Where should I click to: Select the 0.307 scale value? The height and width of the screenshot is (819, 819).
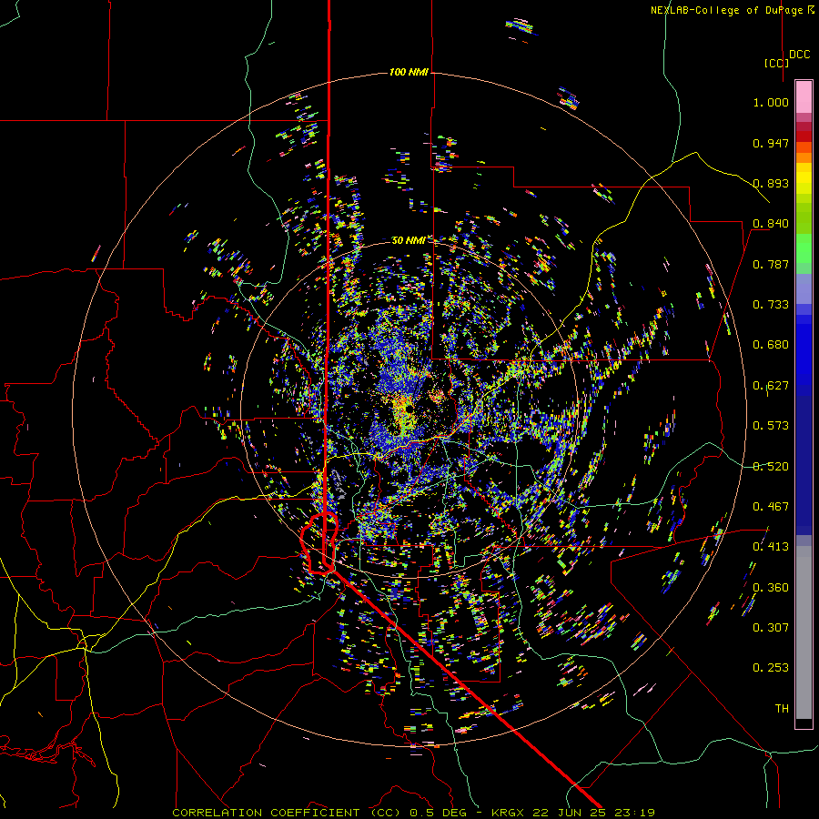pos(771,628)
